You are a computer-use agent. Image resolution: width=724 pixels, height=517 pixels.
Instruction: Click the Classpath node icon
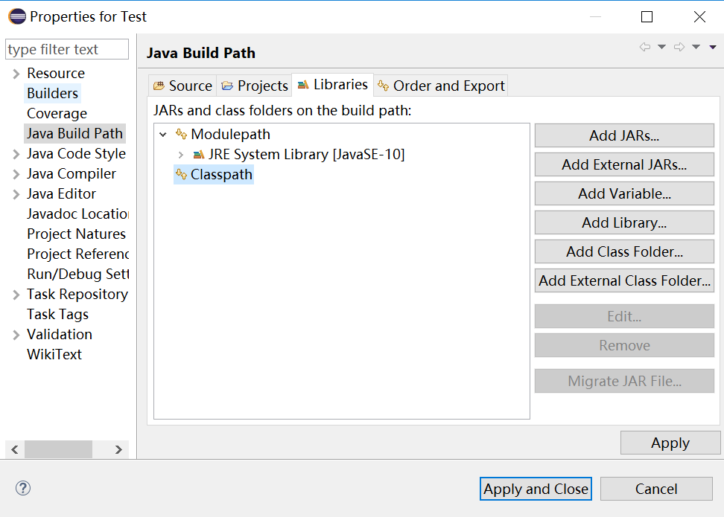pyautogui.click(x=181, y=175)
